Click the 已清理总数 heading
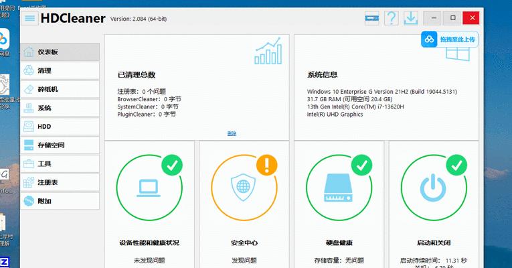The height and width of the screenshot is (268, 512). coord(137,75)
